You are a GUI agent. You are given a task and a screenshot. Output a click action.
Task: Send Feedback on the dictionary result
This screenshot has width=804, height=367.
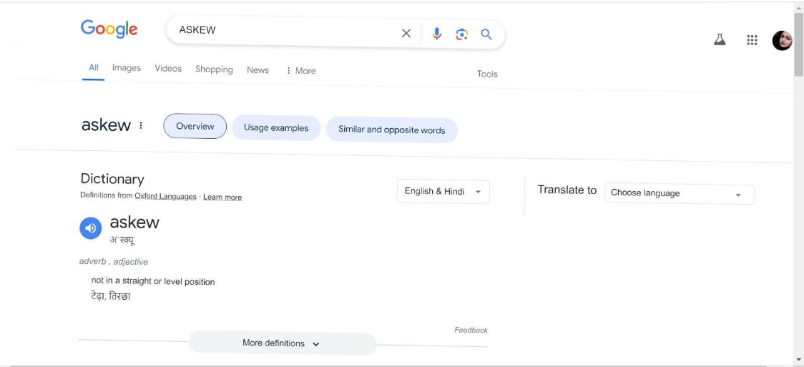coord(470,329)
